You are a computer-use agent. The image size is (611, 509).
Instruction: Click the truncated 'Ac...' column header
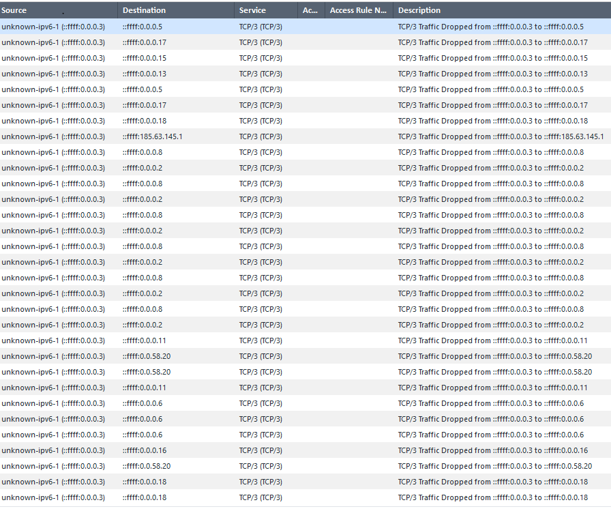(312, 10)
